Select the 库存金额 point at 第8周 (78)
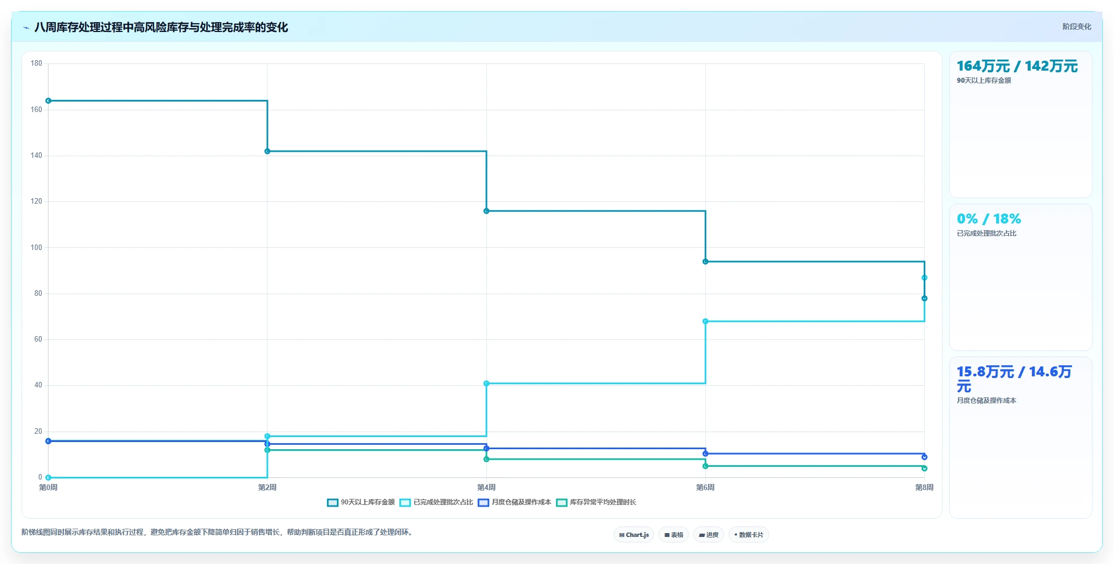Viewport: 1114px width, 564px height. tap(924, 299)
